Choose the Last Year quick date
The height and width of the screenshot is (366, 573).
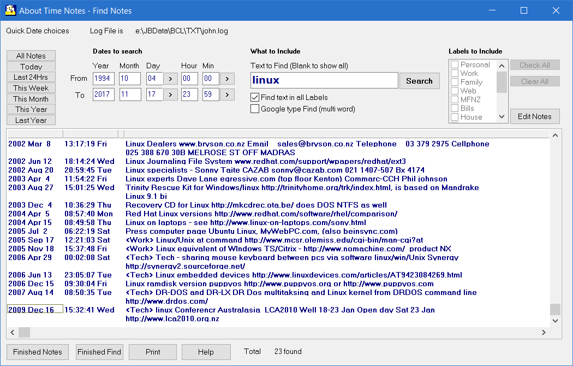coord(31,120)
